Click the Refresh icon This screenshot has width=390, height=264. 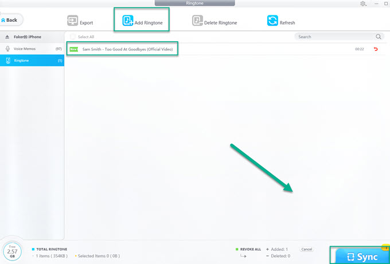272,21
